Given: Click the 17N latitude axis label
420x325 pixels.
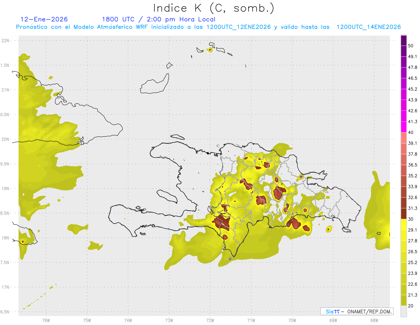Looking at the screenshot, I should [x=6, y=287].
